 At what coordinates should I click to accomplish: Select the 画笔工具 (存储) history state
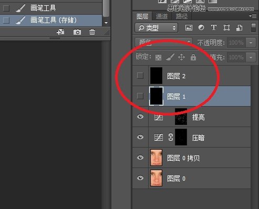[51, 20]
